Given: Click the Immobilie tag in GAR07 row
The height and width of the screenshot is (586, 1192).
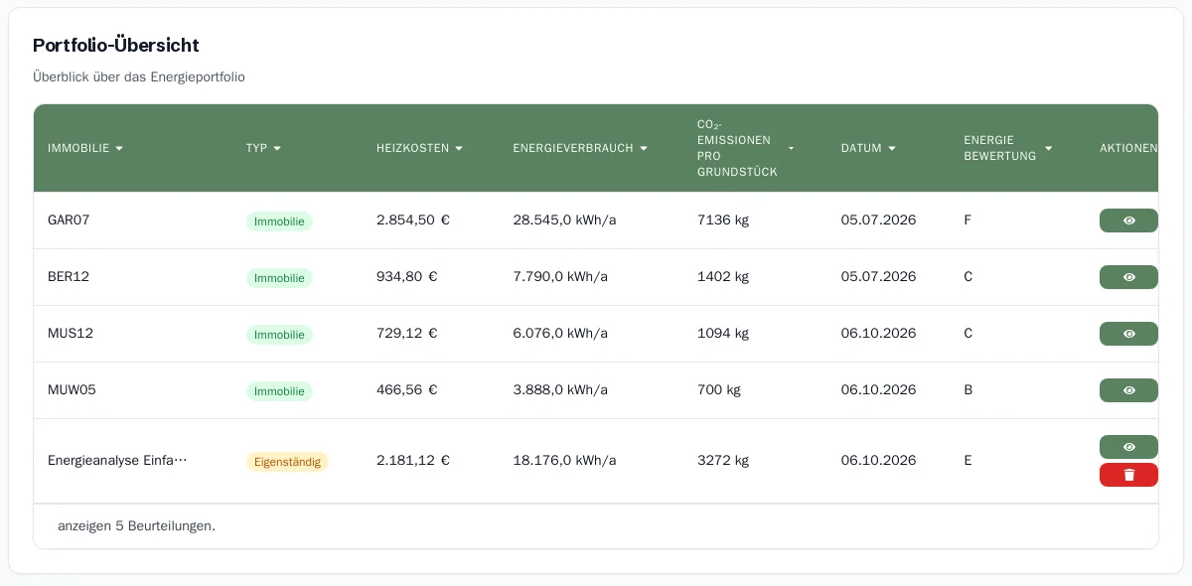Looking at the screenshot, I should click(279, 221).
